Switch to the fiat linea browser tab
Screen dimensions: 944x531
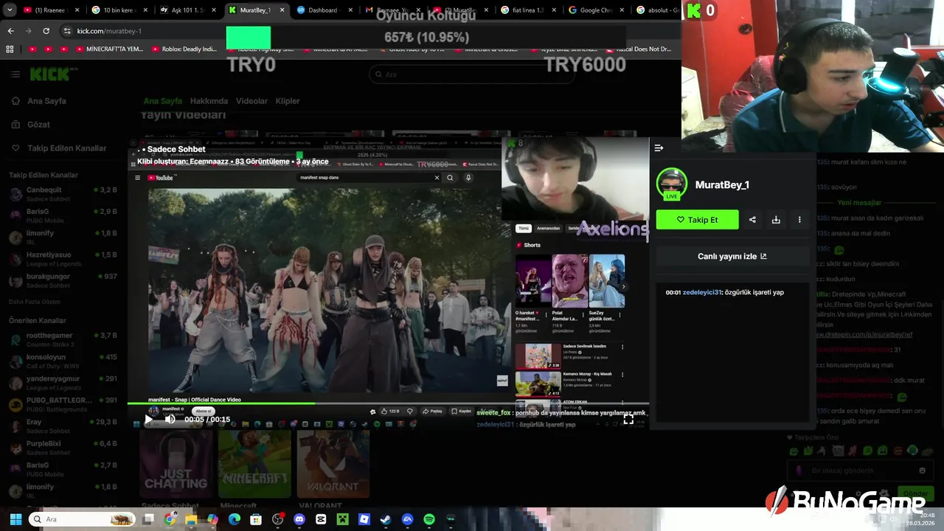(x=528, y=10)
